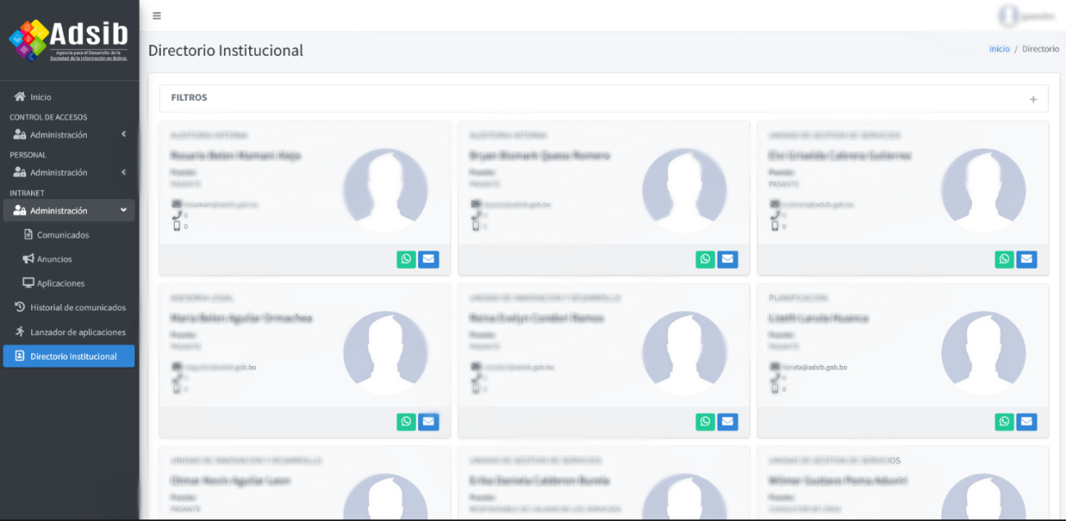Click WhatsApp button on Bryan Bismark's card
This screenshot has height=521, width=1066.
pyautogui.click(x=705, y=260)
